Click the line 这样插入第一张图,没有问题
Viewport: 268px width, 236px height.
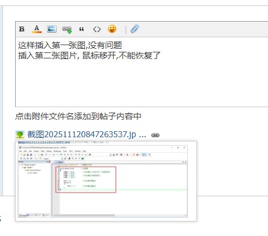(x=70, y=45)
